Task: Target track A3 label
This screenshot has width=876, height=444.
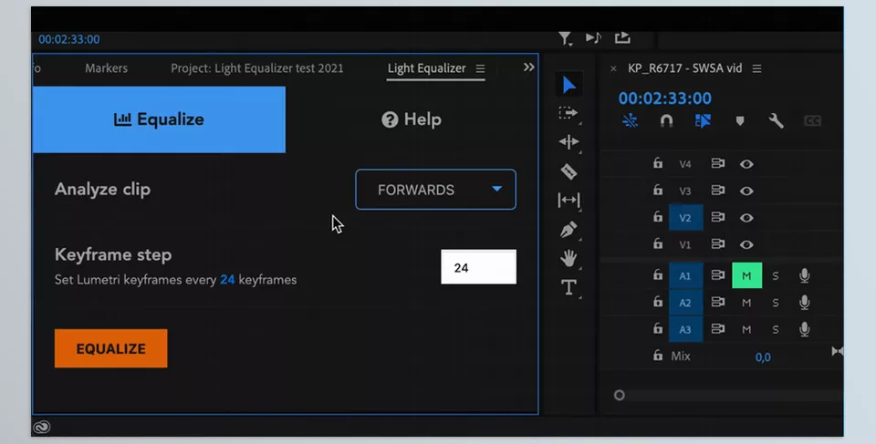Action: [x=685, y=329]
